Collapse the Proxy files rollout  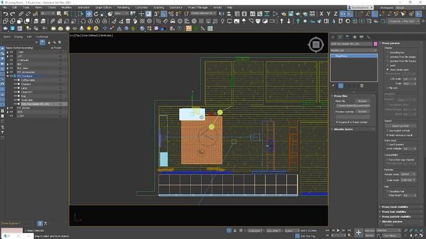pos(353,96)
